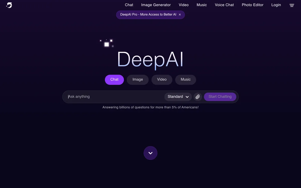301x188 pixels.
Task: Click the paperclip attachment icon
Action: click(198, 97)
